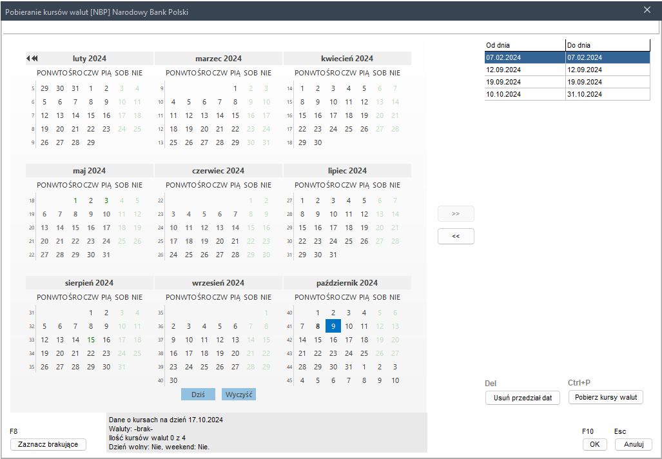Select day 28 in marzec 2024
The image size is (662, 459).
coord(220,142)
